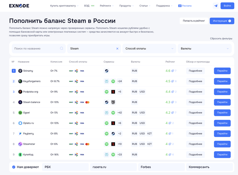Click the Spotify icon in Oplatu ru row

point(106,123)
